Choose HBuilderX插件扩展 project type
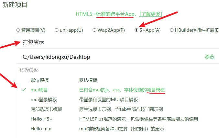 (x=172, y=30)
